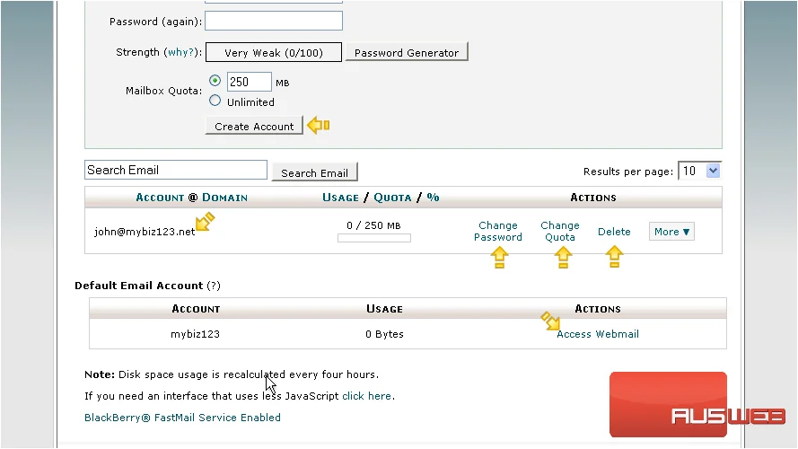Click Change Password for john@mybiz123.net

[x=497, y=231]
